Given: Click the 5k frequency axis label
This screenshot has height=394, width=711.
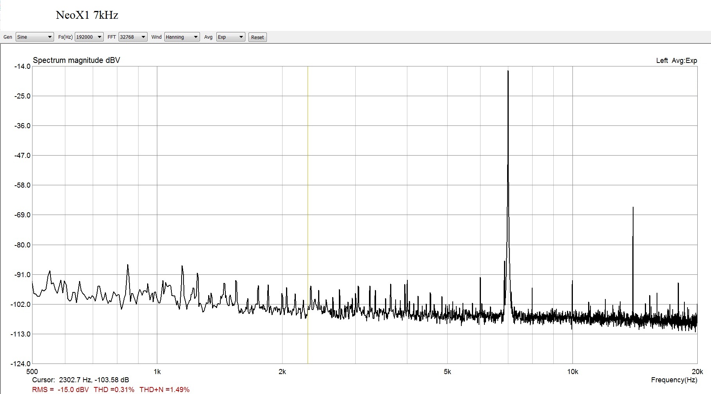Looking at the screenshot, I should click(447, 372).
